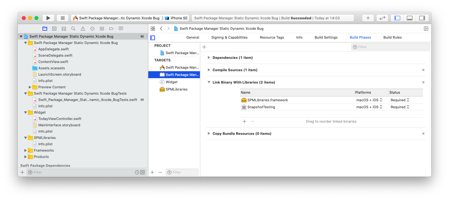The width and height of the screenshot is (449, 200).
Task: Show only recently modified files
Action: pyautogui.click(x=137, y=172)
